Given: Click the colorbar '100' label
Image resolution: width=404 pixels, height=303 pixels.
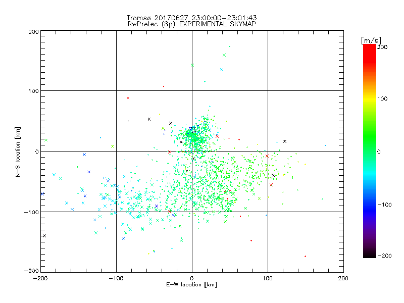Looking at the screenshot, I should click(x=382, y=98).
